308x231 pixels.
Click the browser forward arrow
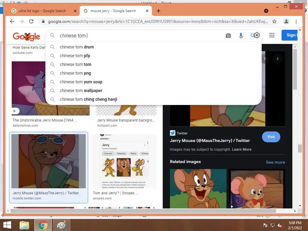(22, 21)
